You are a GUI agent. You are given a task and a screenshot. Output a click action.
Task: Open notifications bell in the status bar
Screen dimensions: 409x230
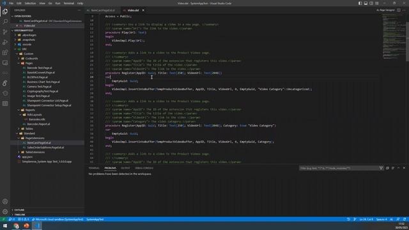(405, 219)
